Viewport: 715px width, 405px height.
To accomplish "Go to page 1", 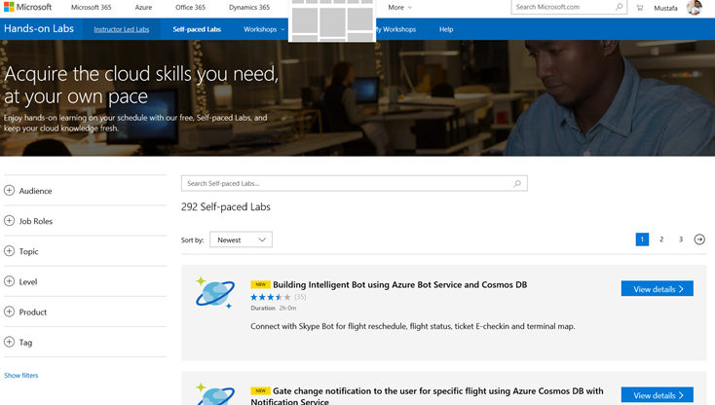I will pos(642,239).
